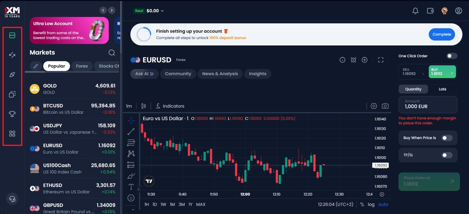The width and height of the screenshot is (469, 214).
Task: Open the 1m timeframe selector
Action: tap(129, 106)
